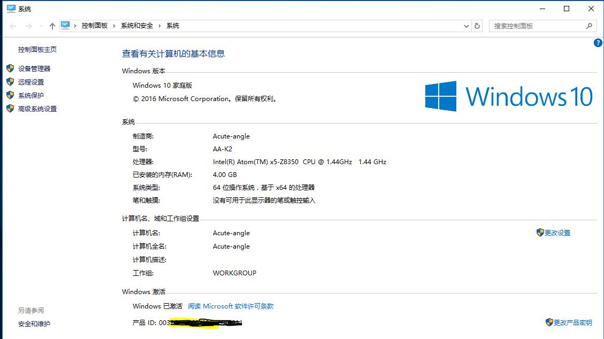Click 更改设置 link
Viewport: 604px width, 339px height.
pos(557,233)
